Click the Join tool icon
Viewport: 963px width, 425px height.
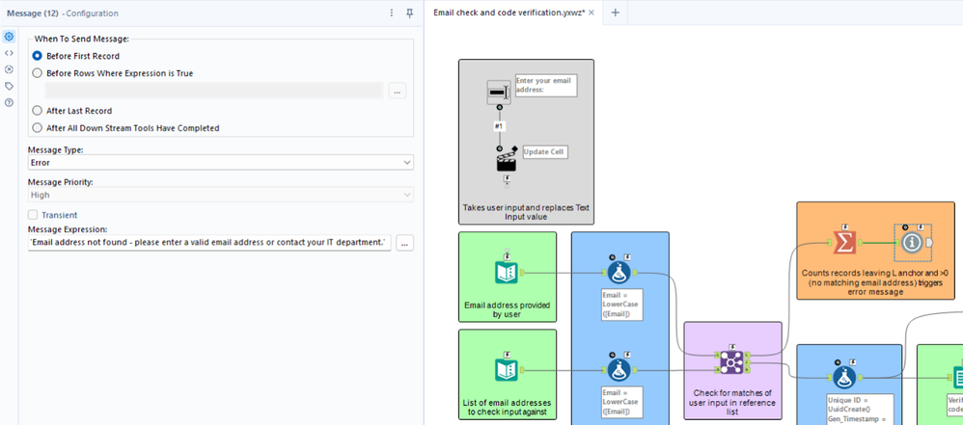731,361
